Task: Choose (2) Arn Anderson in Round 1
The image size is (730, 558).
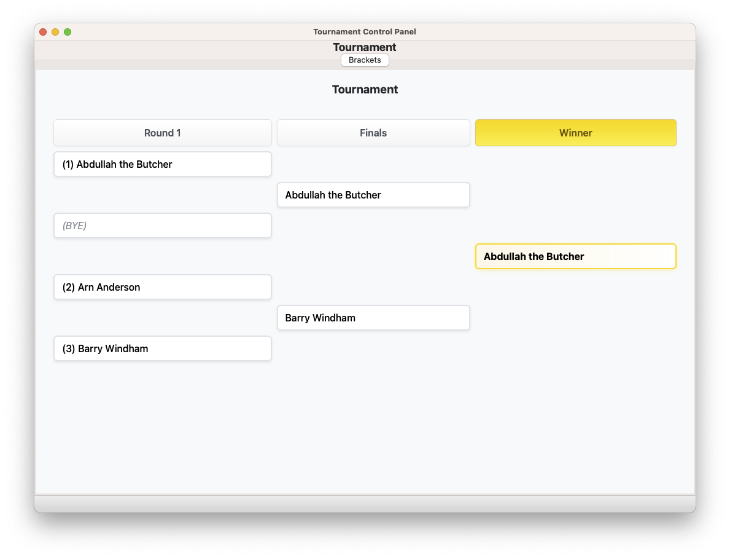Action: [x=163, y=287]
